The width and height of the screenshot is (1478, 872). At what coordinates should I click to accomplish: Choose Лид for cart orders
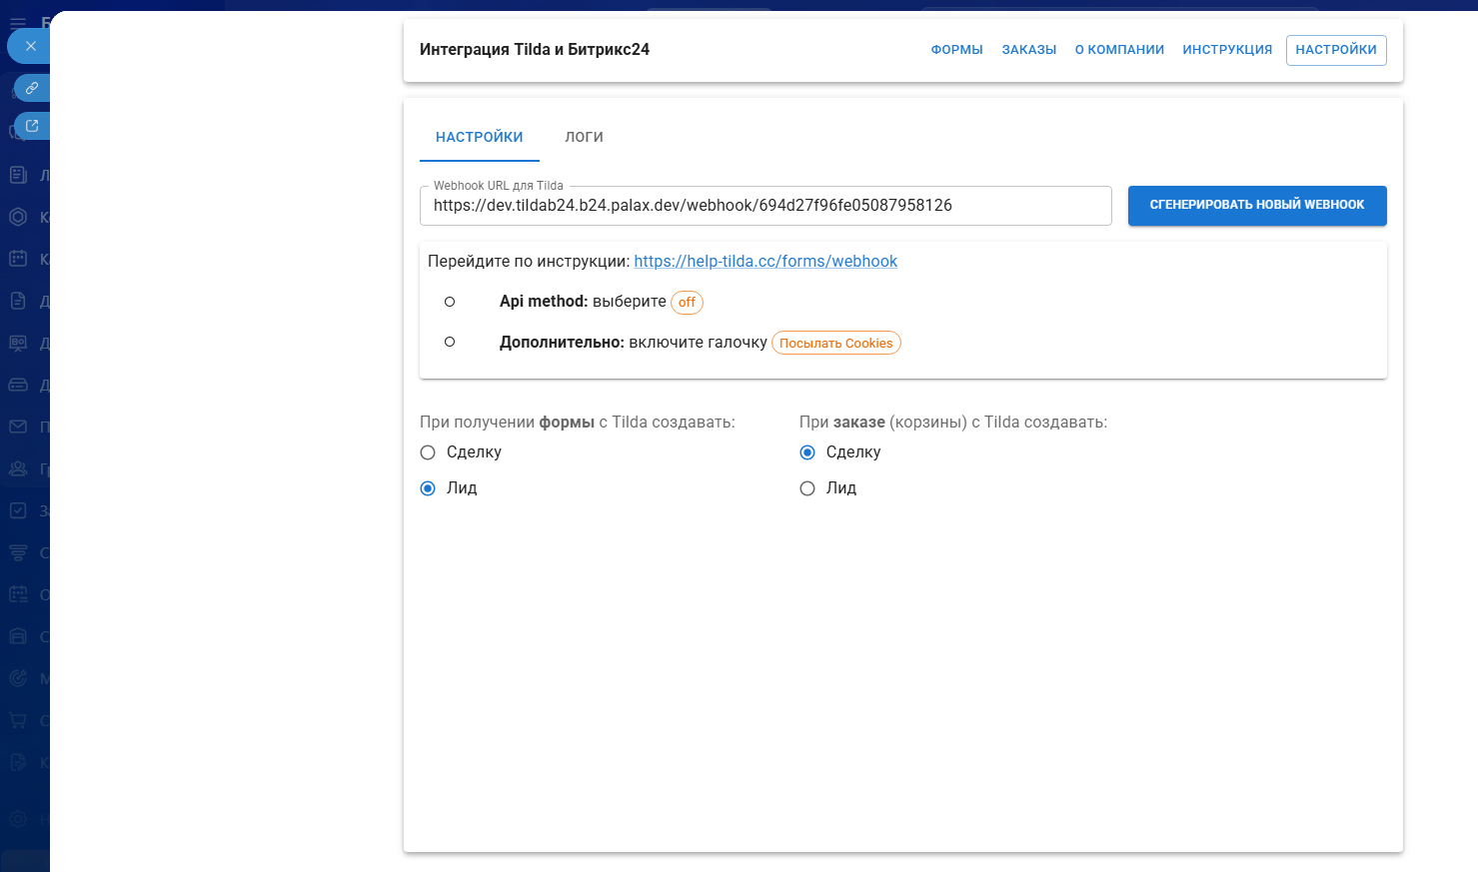tap(807, 488)
